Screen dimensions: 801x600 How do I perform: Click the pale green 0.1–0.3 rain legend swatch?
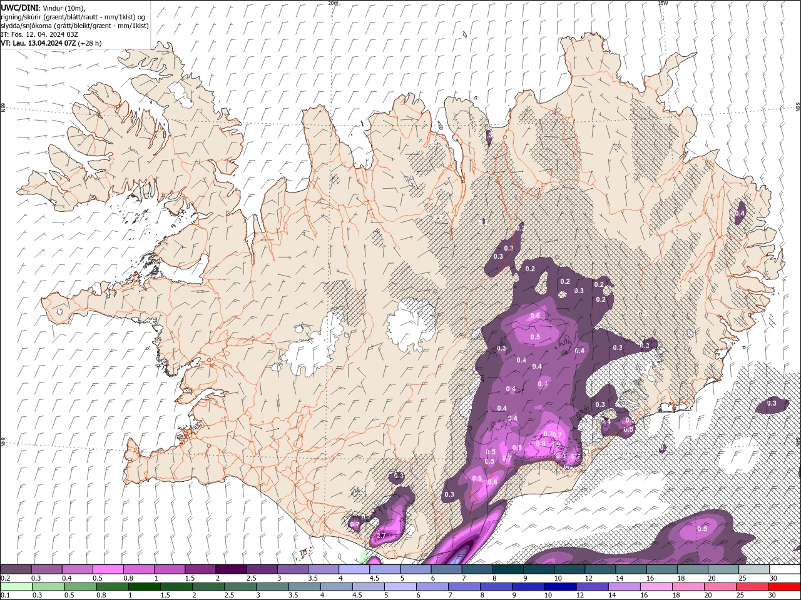coord(16,587)
